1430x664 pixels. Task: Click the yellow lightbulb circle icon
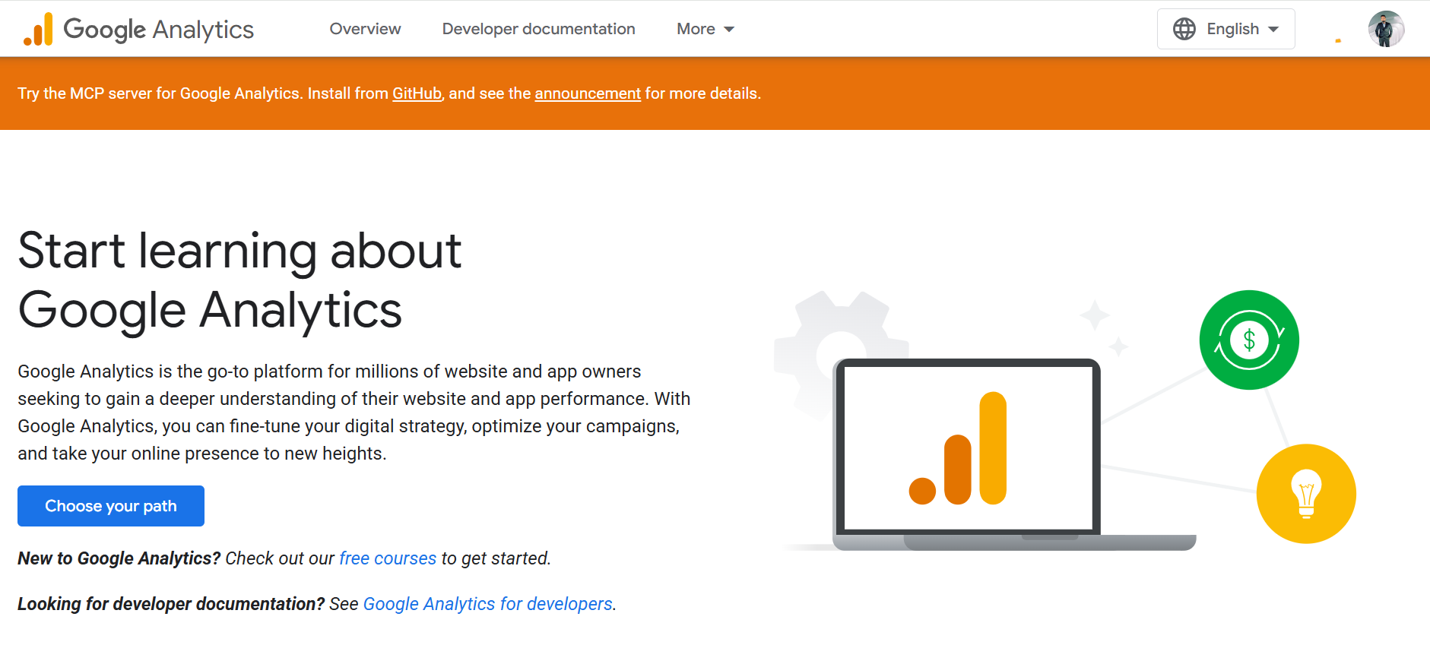tap(1305, 494)
